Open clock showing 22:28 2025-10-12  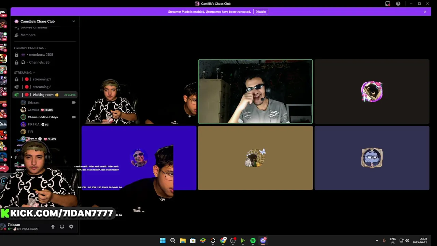(x=420, y=241)
